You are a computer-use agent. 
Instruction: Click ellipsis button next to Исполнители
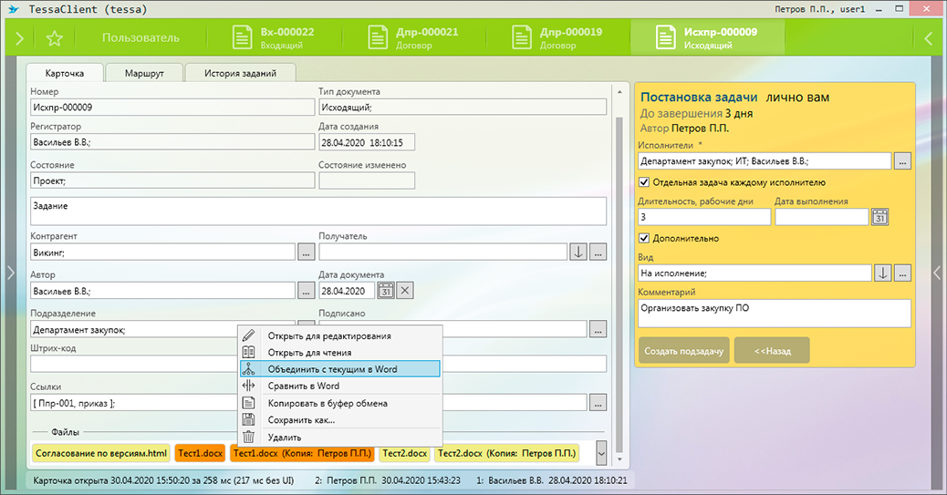[x=902, y=161]
